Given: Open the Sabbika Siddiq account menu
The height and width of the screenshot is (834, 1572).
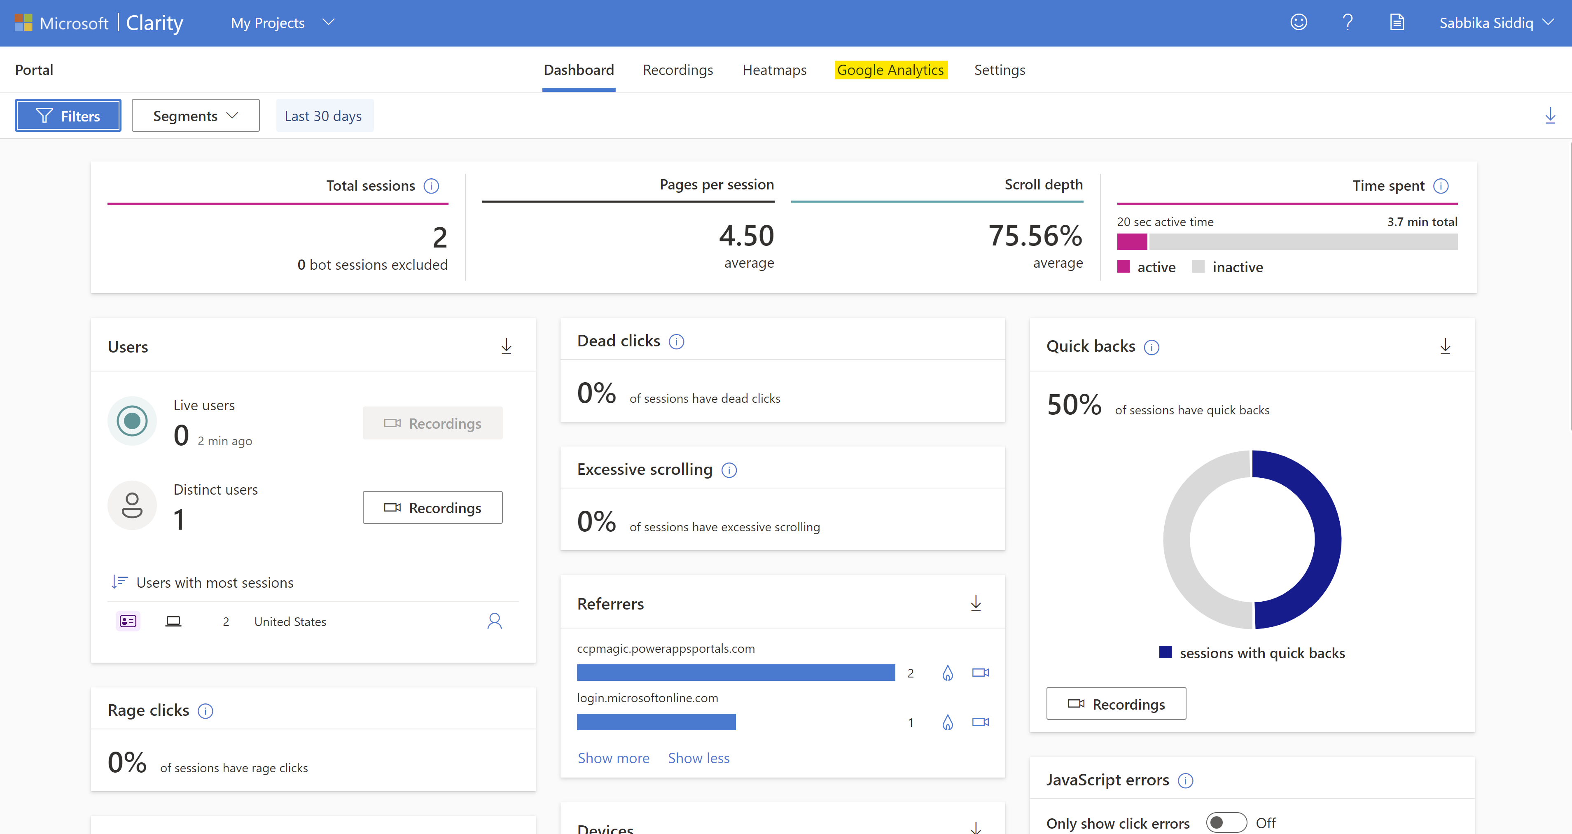Looking at the screenshot, I should click(1496, 23).
